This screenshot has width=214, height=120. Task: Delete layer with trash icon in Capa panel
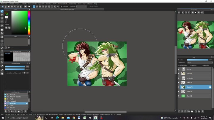tap(202, 111)
